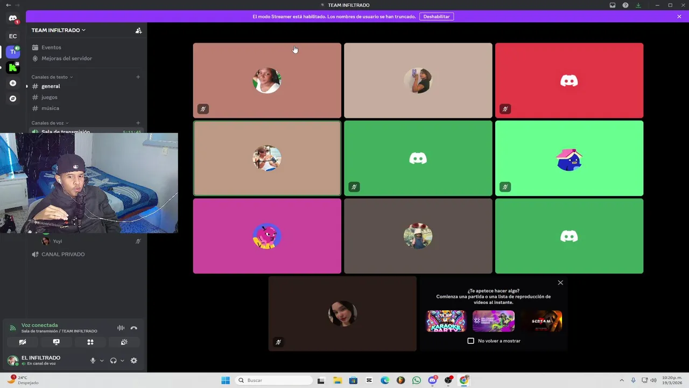Open the clock and date in taskbar
This screenshot has width=689, height=388.
[672, 380]
